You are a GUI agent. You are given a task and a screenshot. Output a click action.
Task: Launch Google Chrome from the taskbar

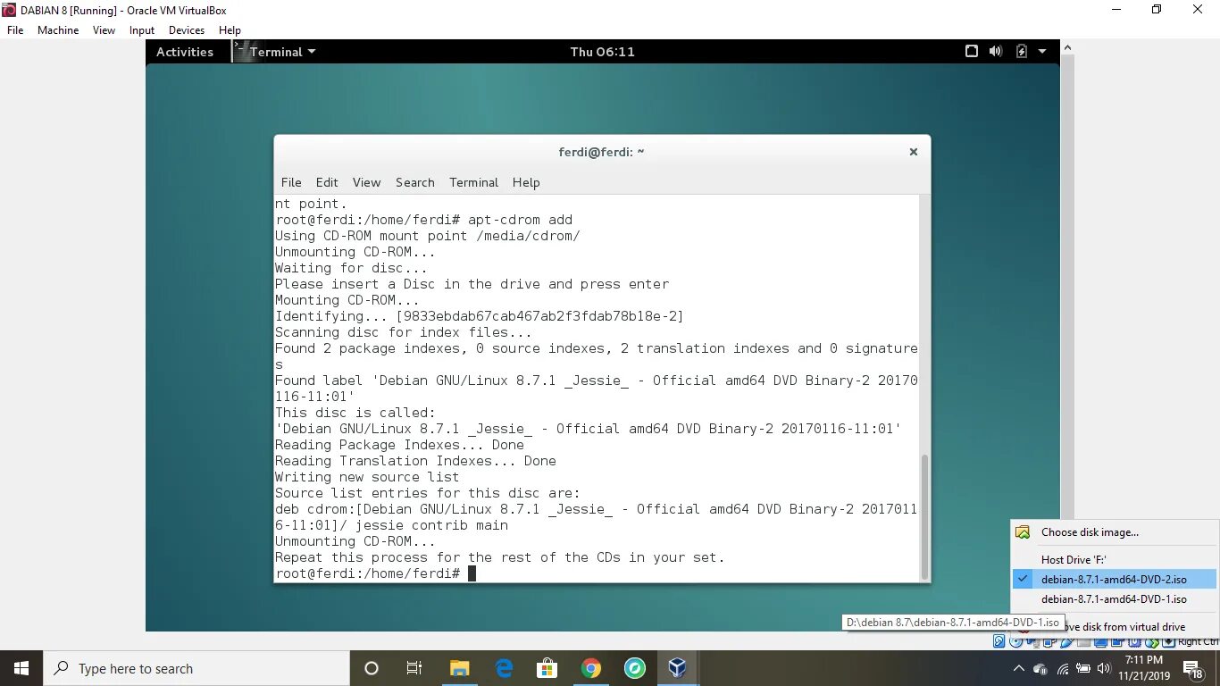[x=590, y=668]
